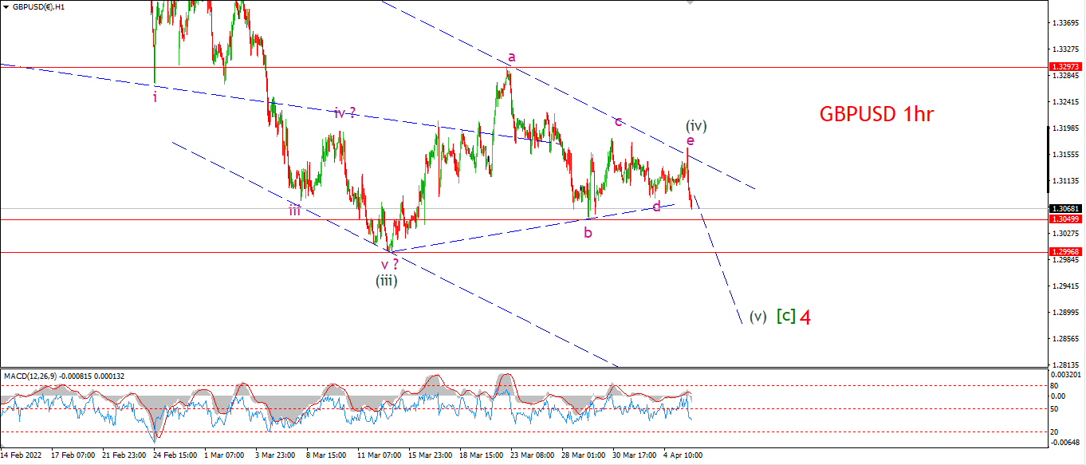Click the current price tag 1.30681

tap(1064, 209)
